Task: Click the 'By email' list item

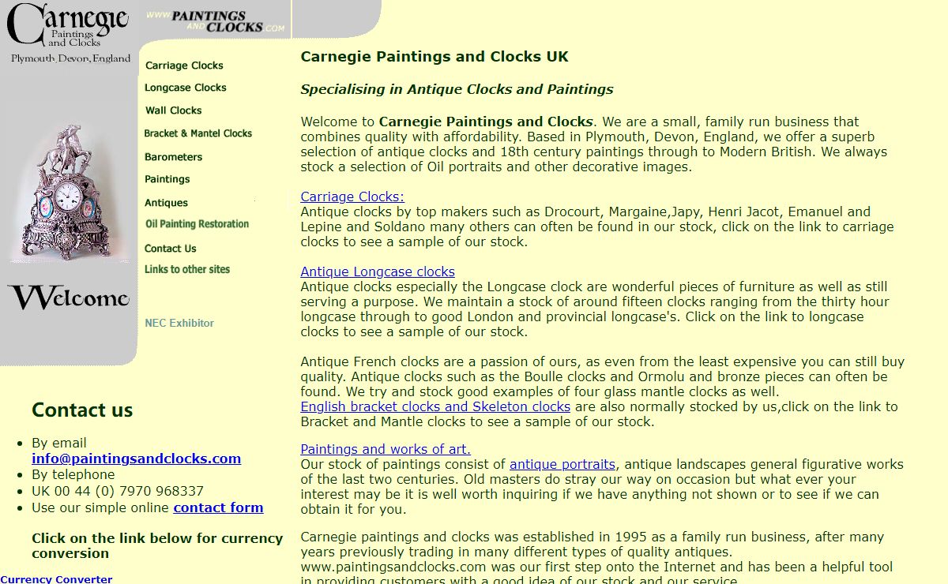Action: tap(59, 443)
